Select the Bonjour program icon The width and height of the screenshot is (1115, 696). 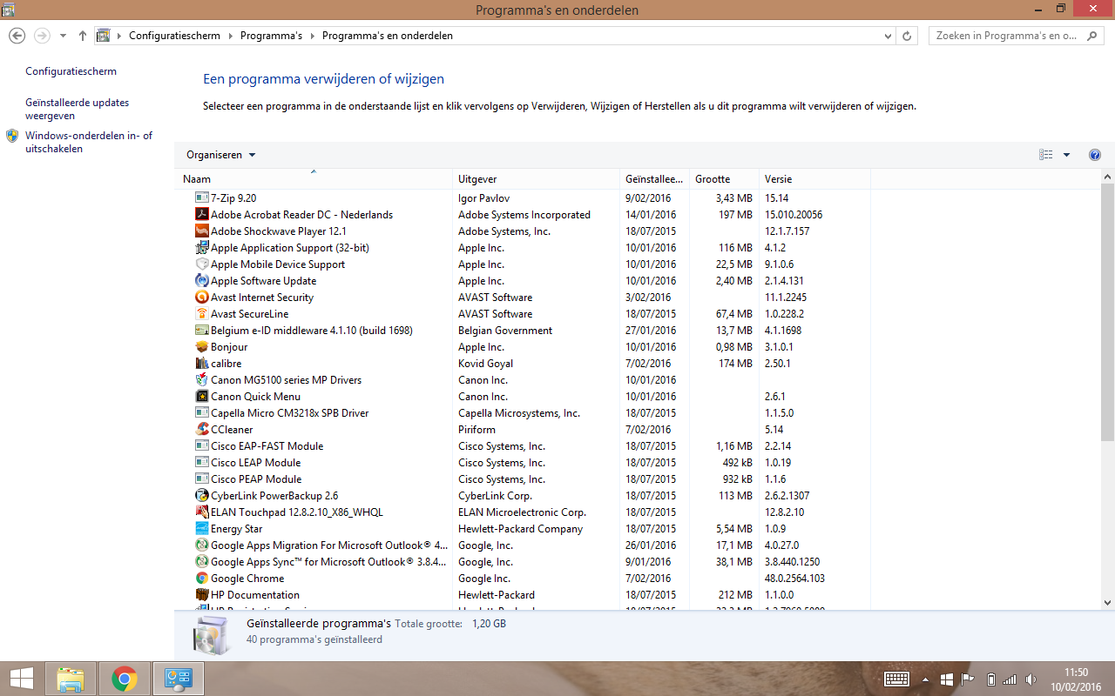pyautogui.click(x=202, y=347)
